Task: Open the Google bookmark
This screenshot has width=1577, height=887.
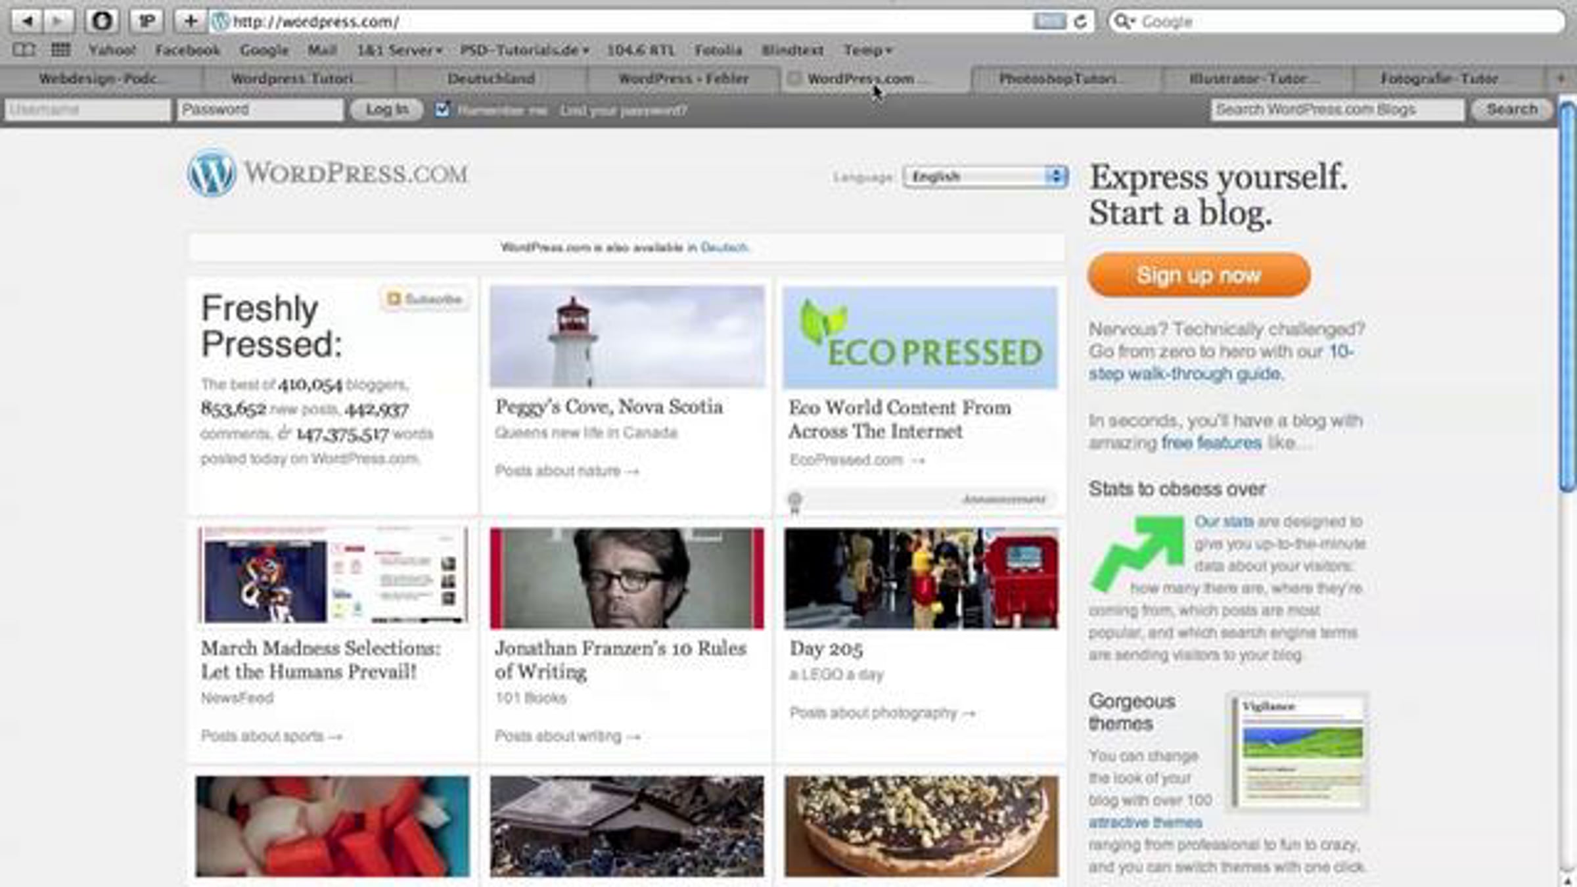Action: 264,50
